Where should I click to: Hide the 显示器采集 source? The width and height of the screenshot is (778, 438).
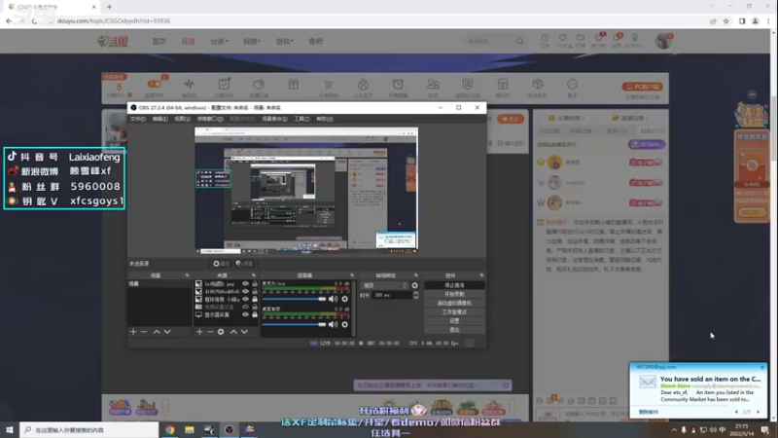[x=245, y=314]
